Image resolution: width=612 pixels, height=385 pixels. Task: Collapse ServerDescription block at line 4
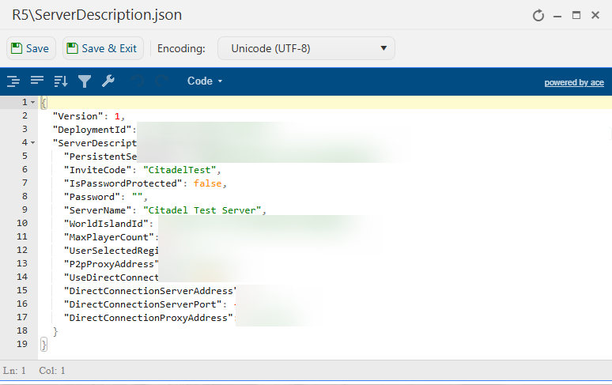pyautogui.click(x=32, y=143)
